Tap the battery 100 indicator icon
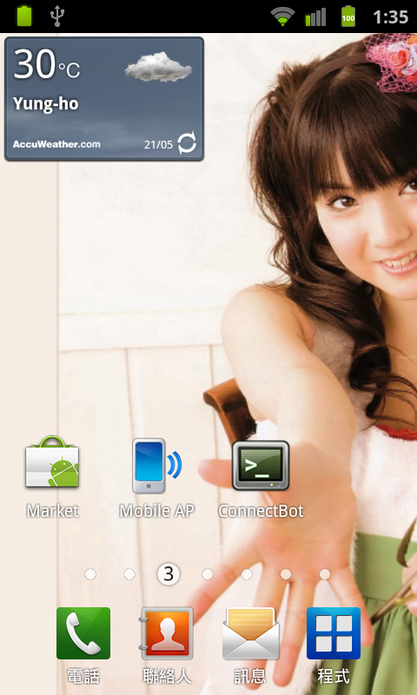This screenshot has width=417, height=695. pyautogui.click(x=348, y=17)
